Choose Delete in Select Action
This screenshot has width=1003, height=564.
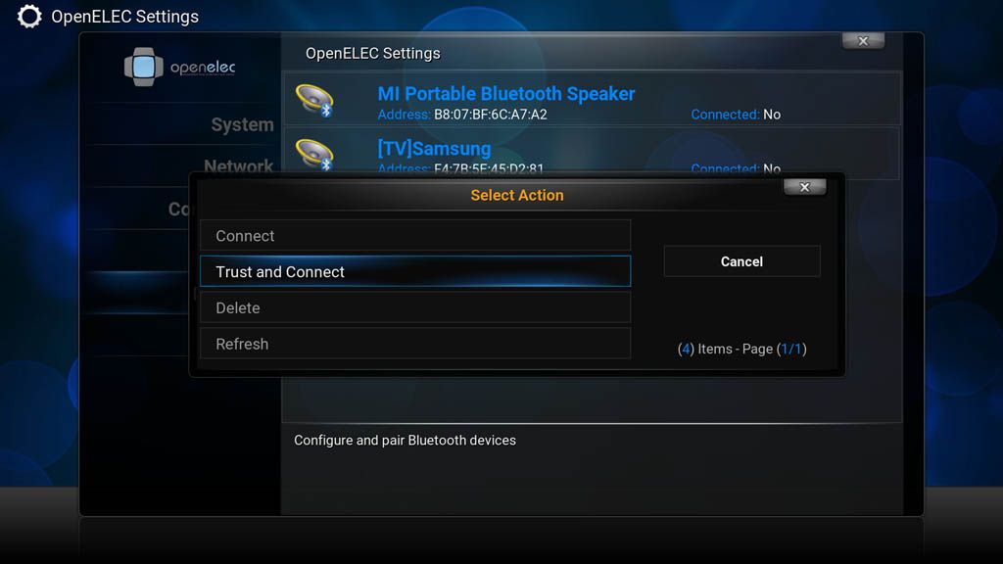pyautogui.click(x=415, y=307)
